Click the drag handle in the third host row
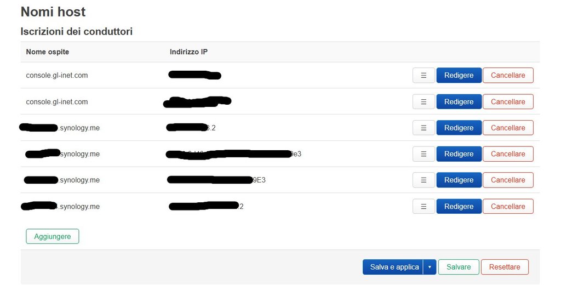 click(423, 128)
